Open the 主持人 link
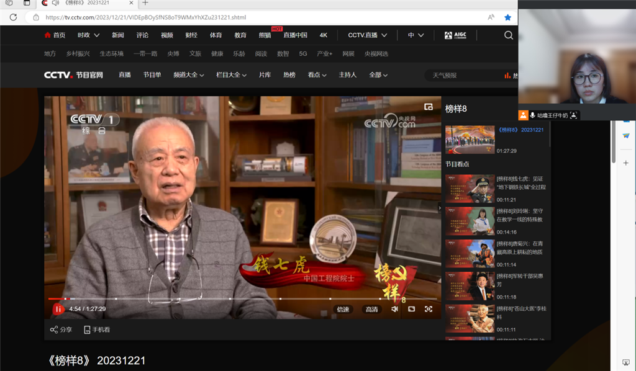 click(x=348, y=75)
